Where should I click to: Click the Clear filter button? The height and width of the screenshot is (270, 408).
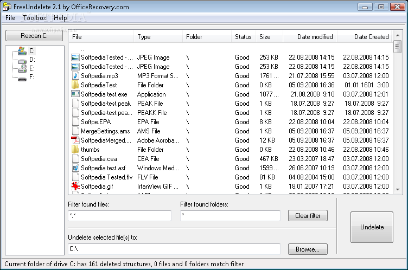click(x=308, y=216)
